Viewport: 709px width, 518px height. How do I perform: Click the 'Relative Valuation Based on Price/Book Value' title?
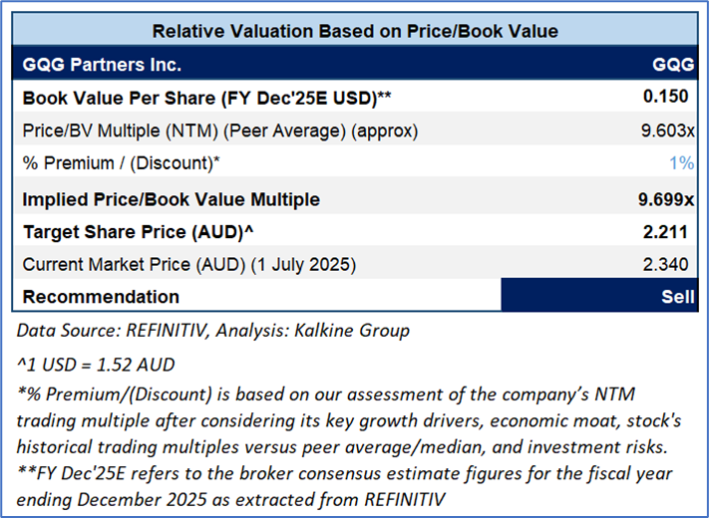pyautogui.click(x=354, y=31)
